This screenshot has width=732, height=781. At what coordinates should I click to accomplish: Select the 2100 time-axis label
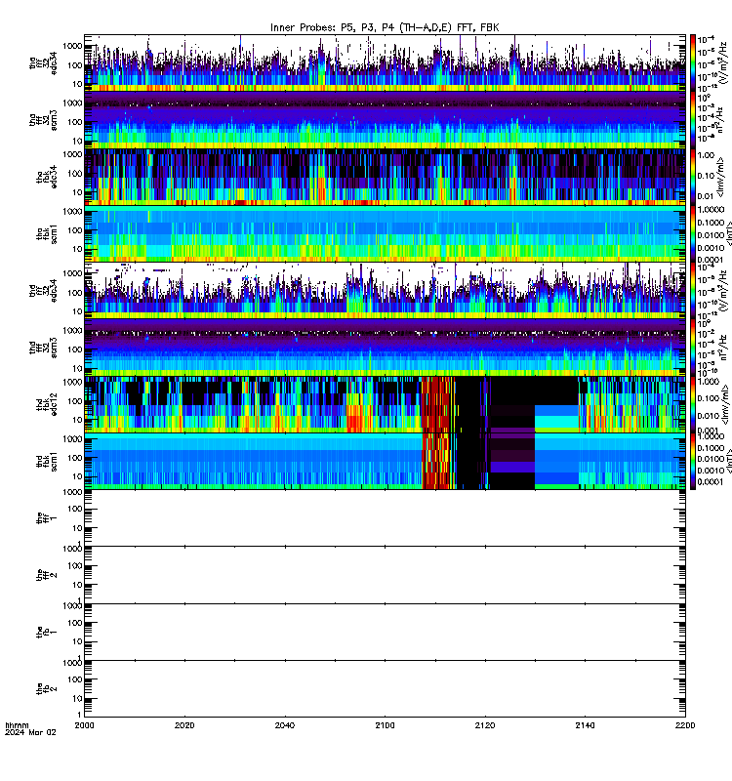pos(385,725)
